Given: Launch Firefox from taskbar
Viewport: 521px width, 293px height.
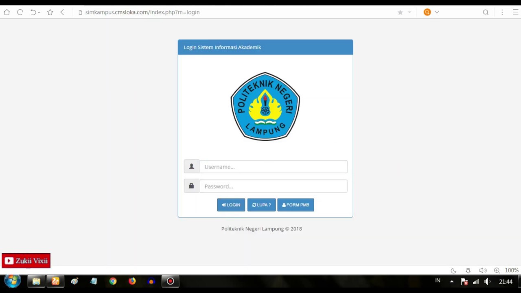Looking at the screenshot, I should click(132, 281).
